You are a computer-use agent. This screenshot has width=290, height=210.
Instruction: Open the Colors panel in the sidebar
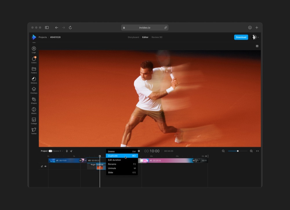pos(34,60)
